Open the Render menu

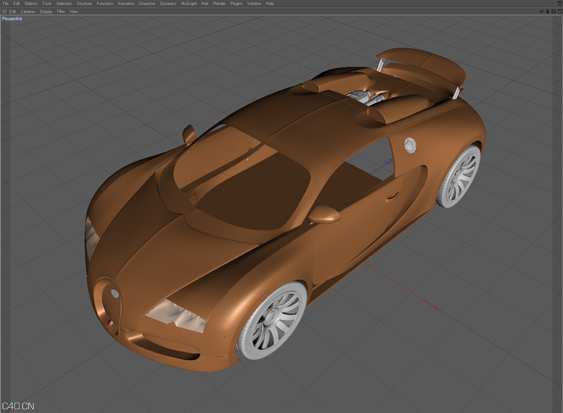pyautogui.click(x=219, y=3)
